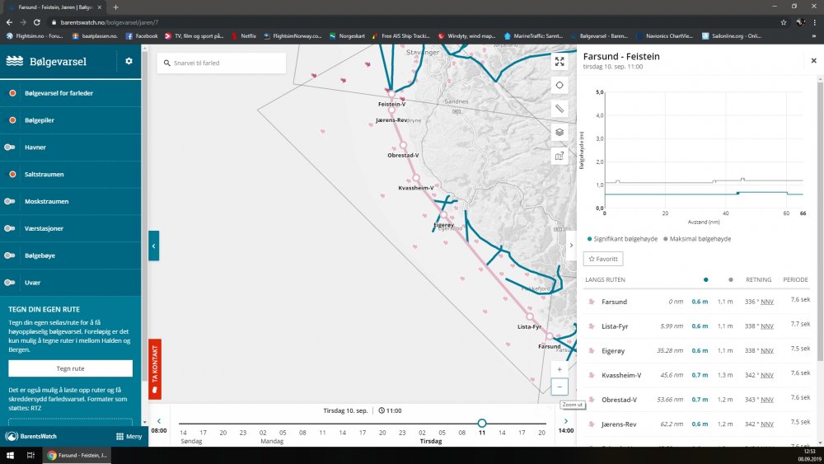This screenshot has height=464, width=824.
Task: Click the Favoritt button
Action: pos(603,259)
